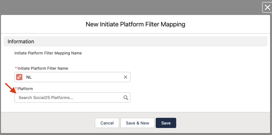
Task: Click the empty space inside the NL lookup box
Action: [77, 77]
